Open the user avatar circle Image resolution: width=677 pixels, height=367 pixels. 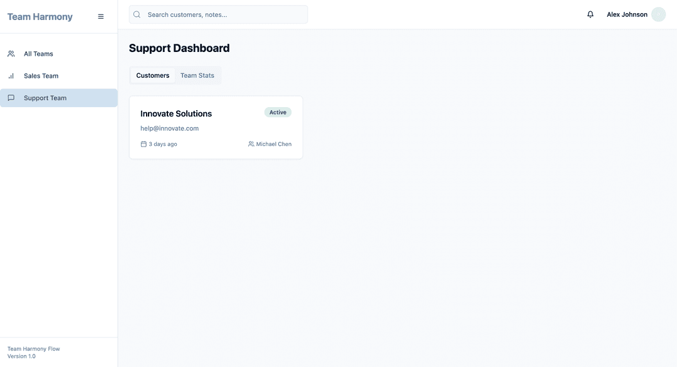point(658,14)
